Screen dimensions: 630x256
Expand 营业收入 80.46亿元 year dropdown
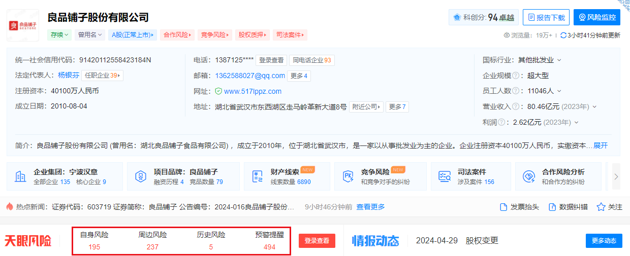[x=594, y=107]
